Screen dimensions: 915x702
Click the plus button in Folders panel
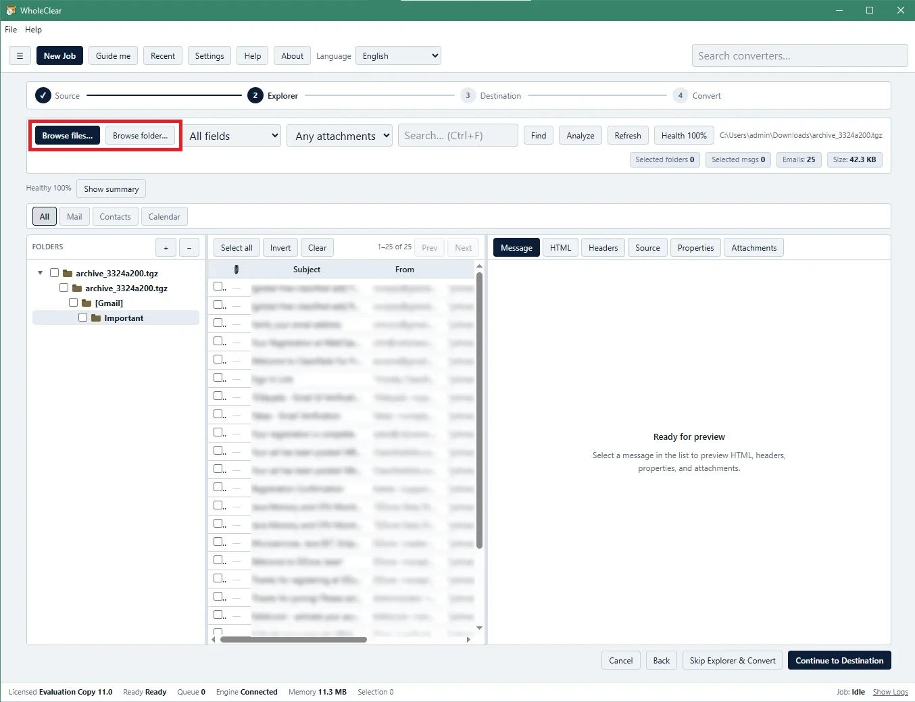(x=166, y=248)
